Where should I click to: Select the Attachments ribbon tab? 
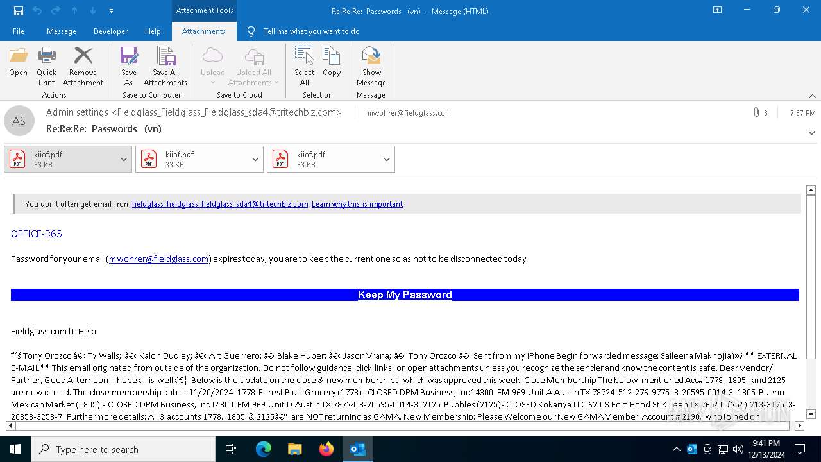[x=204, y=31]
